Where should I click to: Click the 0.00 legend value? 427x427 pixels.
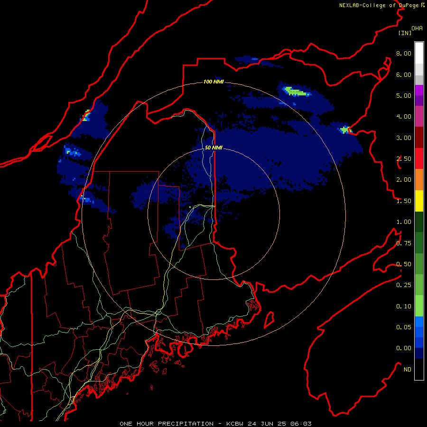click(404, 348)
